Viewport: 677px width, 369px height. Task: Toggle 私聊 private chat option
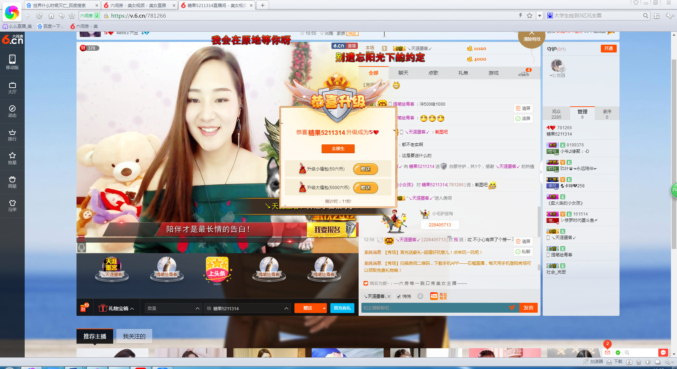click(523, 252)
